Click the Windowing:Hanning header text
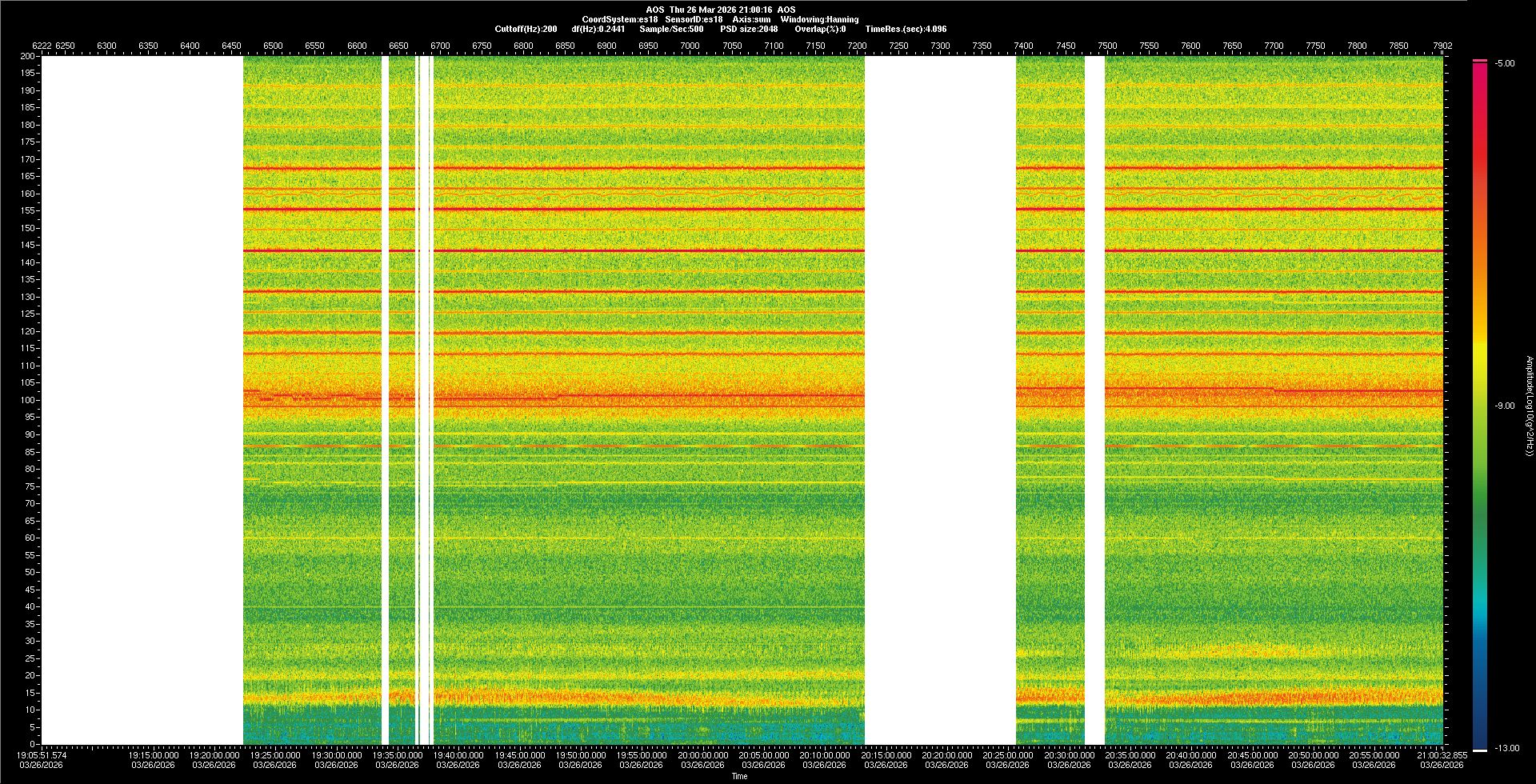1536x784 pixels. point(819,19)
